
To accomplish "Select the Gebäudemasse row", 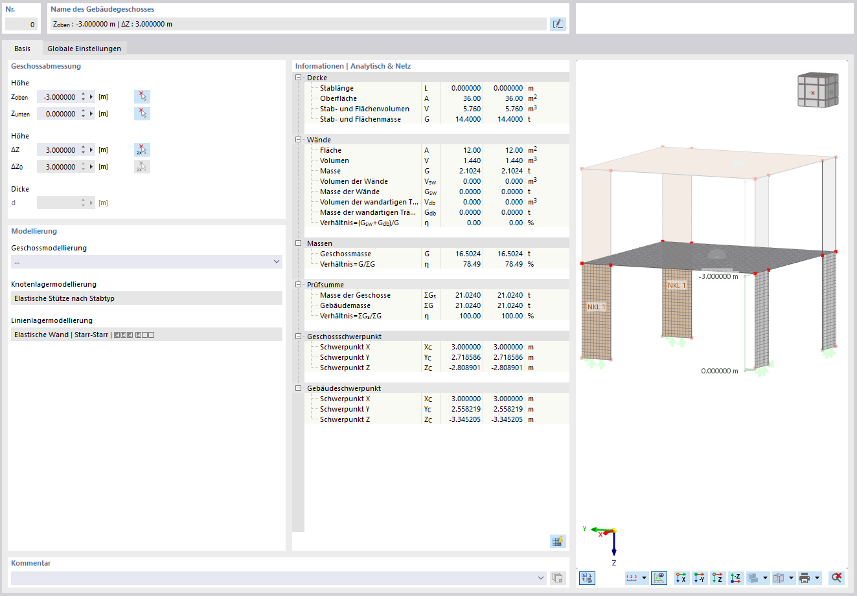I will (437, 305).
